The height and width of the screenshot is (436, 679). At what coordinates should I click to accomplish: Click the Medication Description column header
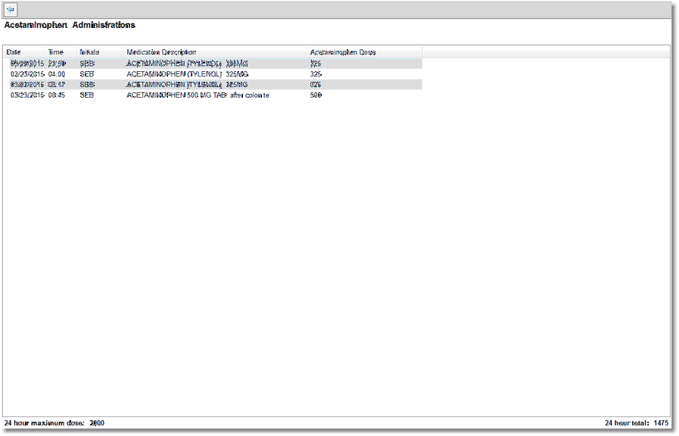215,52
